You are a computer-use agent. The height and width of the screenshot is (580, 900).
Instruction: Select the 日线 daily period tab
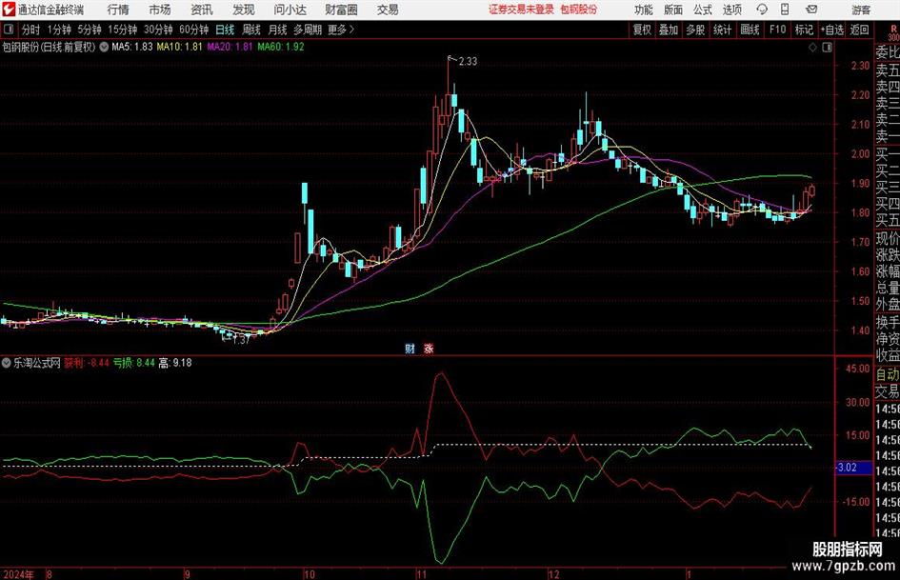point(225,30)
